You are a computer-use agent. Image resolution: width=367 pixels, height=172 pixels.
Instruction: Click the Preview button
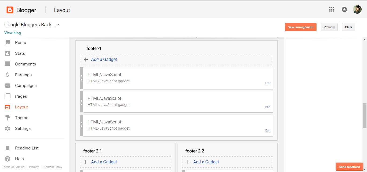pos(329,27)
